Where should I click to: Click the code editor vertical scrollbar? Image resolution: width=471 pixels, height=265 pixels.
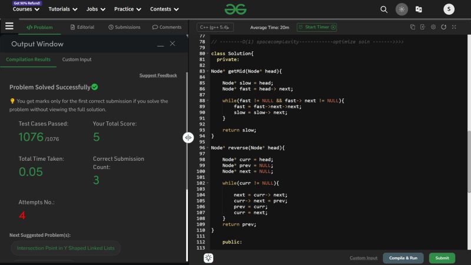point(469,161)
